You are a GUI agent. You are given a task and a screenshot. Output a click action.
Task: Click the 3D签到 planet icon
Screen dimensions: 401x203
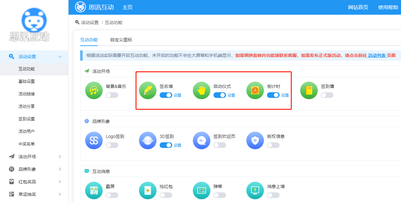148,140
